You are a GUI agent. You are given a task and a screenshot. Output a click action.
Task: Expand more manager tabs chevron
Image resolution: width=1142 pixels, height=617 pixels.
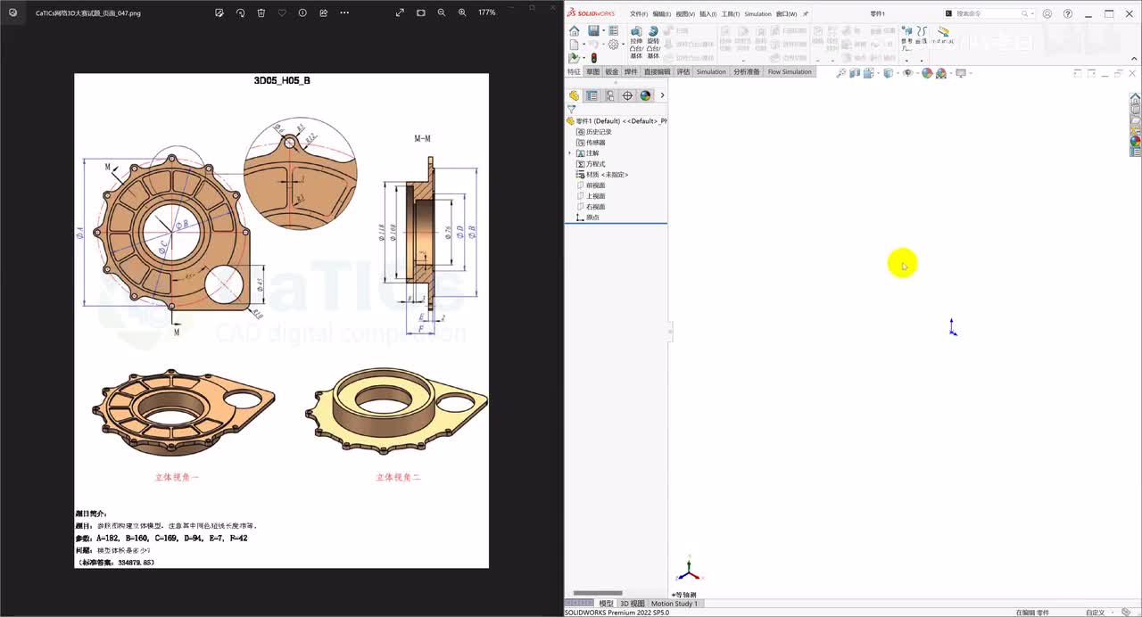coord(662,95)
